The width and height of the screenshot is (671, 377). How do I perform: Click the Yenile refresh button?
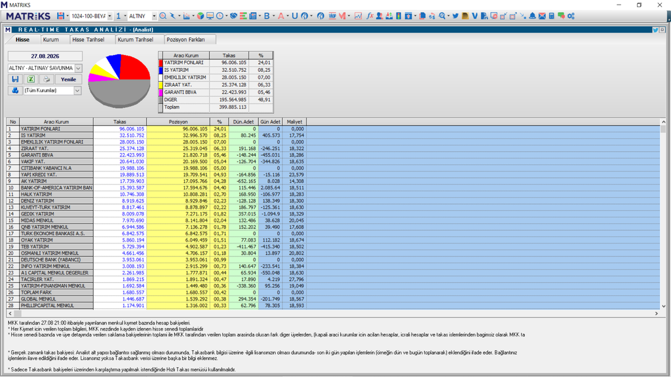(68, 79)
